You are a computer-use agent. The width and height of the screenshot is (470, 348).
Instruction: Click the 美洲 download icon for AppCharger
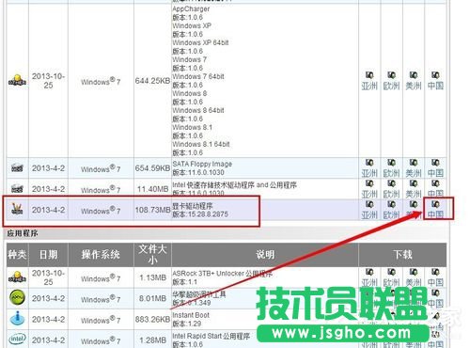click(414, 75)
